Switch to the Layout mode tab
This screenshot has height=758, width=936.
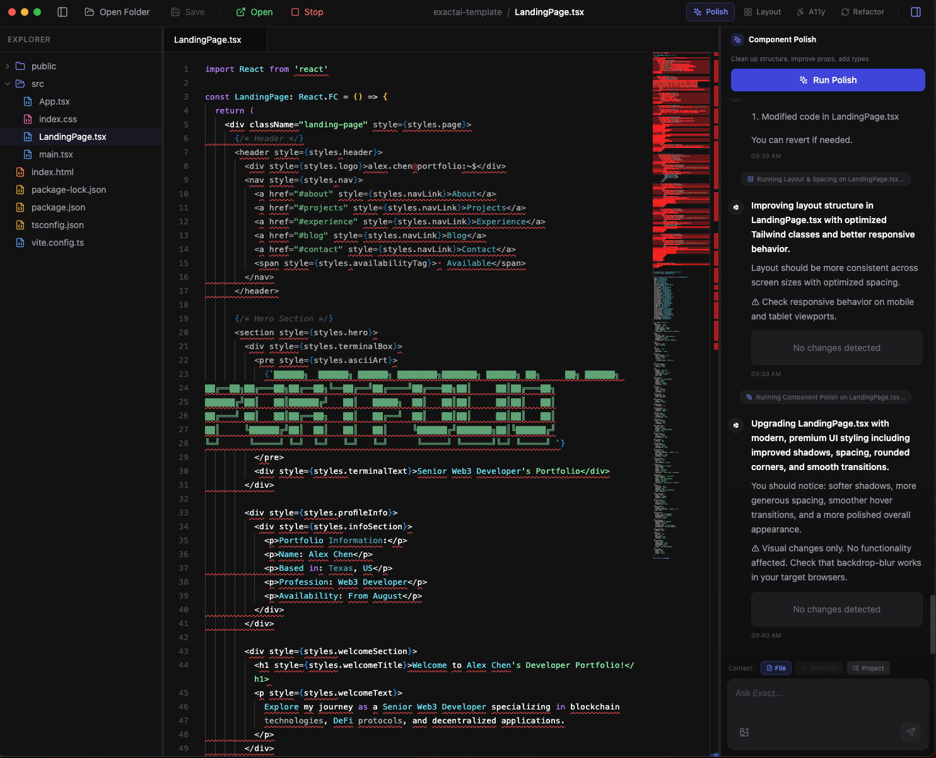(x=762, y=12)
